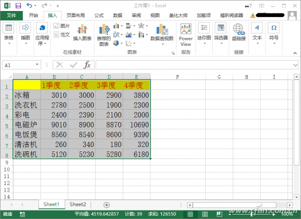
Task: Click the Undo arrow icon
Action: [30, 5]
